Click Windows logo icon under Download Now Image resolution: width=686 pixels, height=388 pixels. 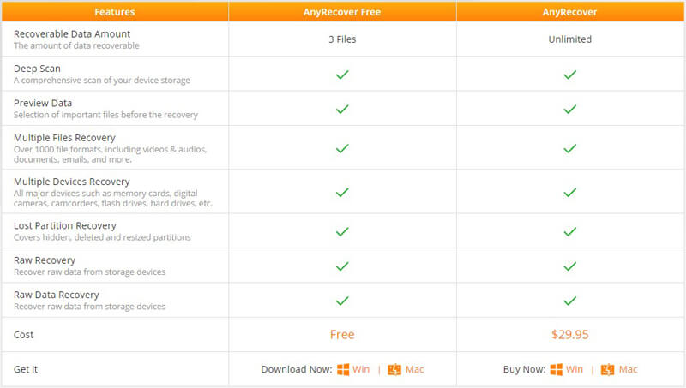click(343, 370)
